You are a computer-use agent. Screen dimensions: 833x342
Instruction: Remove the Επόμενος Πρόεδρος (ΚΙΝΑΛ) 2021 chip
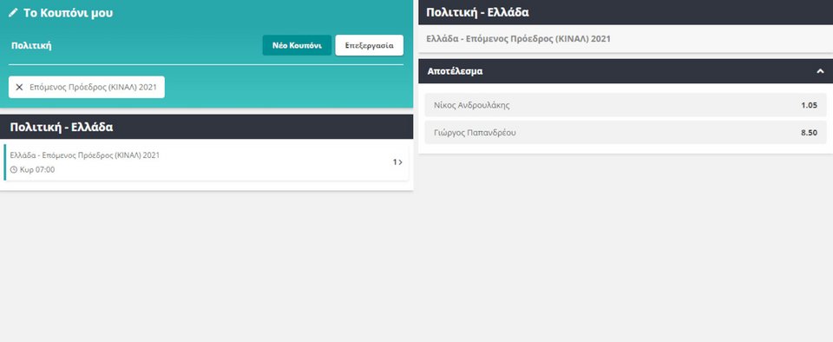(19, 87)
